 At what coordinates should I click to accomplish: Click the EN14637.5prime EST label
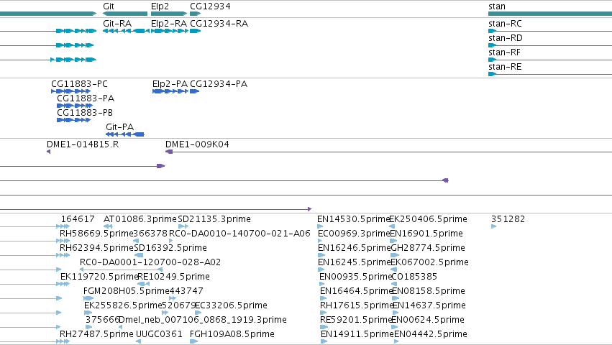429,305
